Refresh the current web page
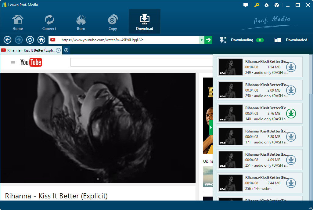Viewport: 313px width, 210px height. click(30, 40)
